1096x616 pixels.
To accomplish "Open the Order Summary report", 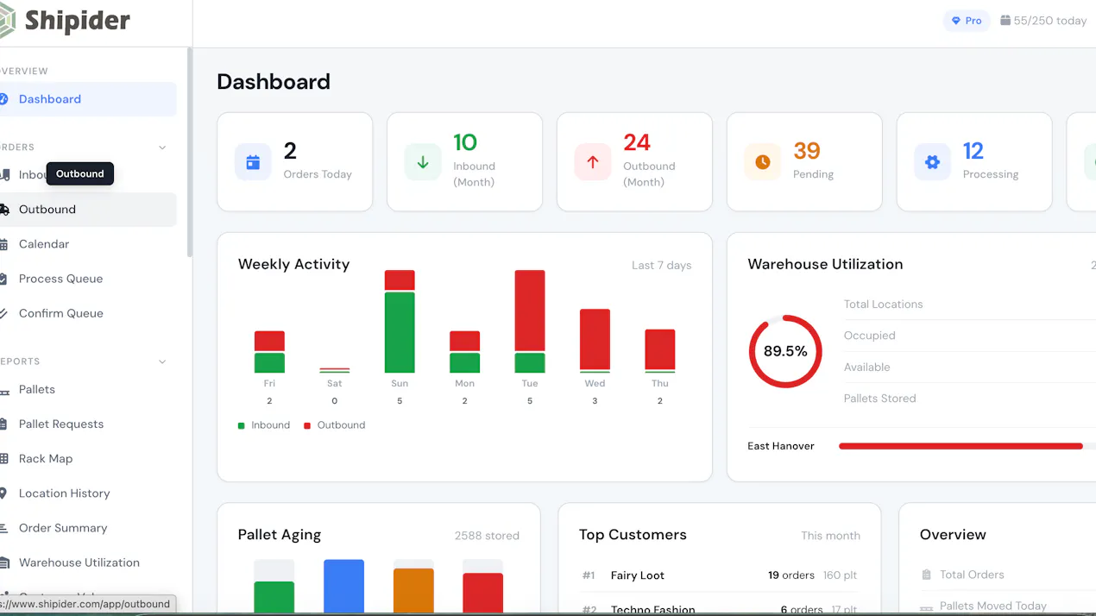I will coord(88,528).
